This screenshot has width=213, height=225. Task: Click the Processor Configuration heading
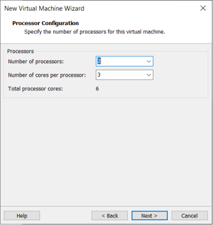tap(45, 23)
